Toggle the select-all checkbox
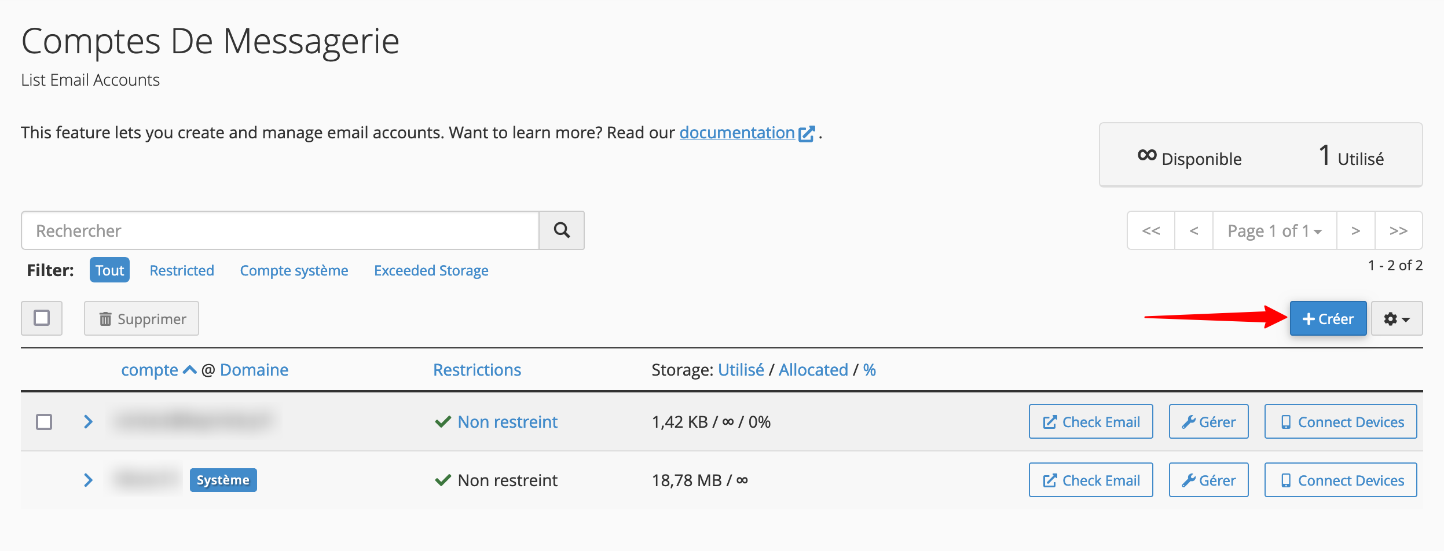This screenshot has width=1444, height=551. (x=42, y=318)
